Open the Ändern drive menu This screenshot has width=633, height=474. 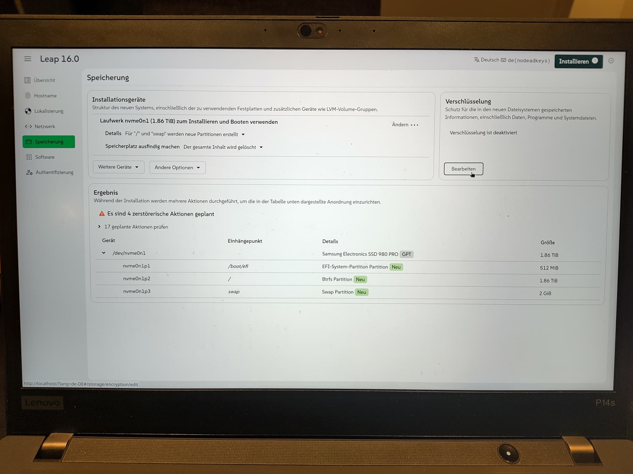[x=405, y=125]
